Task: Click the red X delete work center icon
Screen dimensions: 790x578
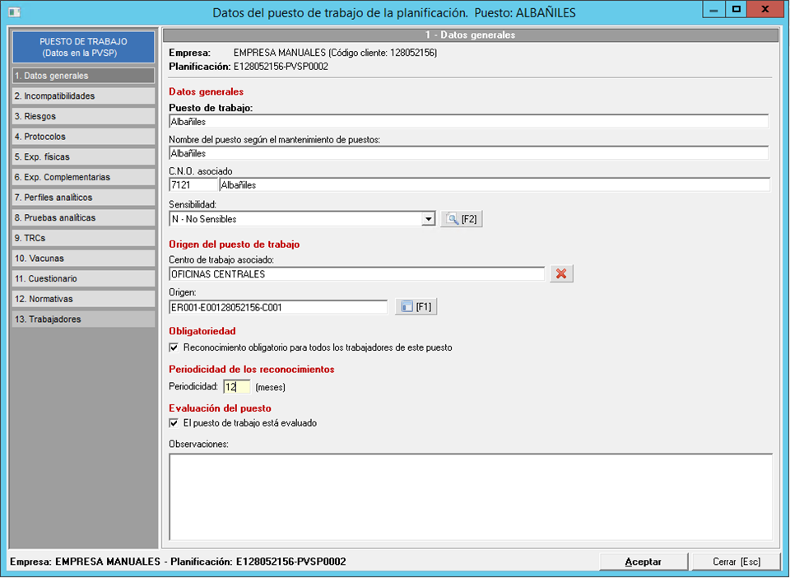Action: tap(561, 274)
